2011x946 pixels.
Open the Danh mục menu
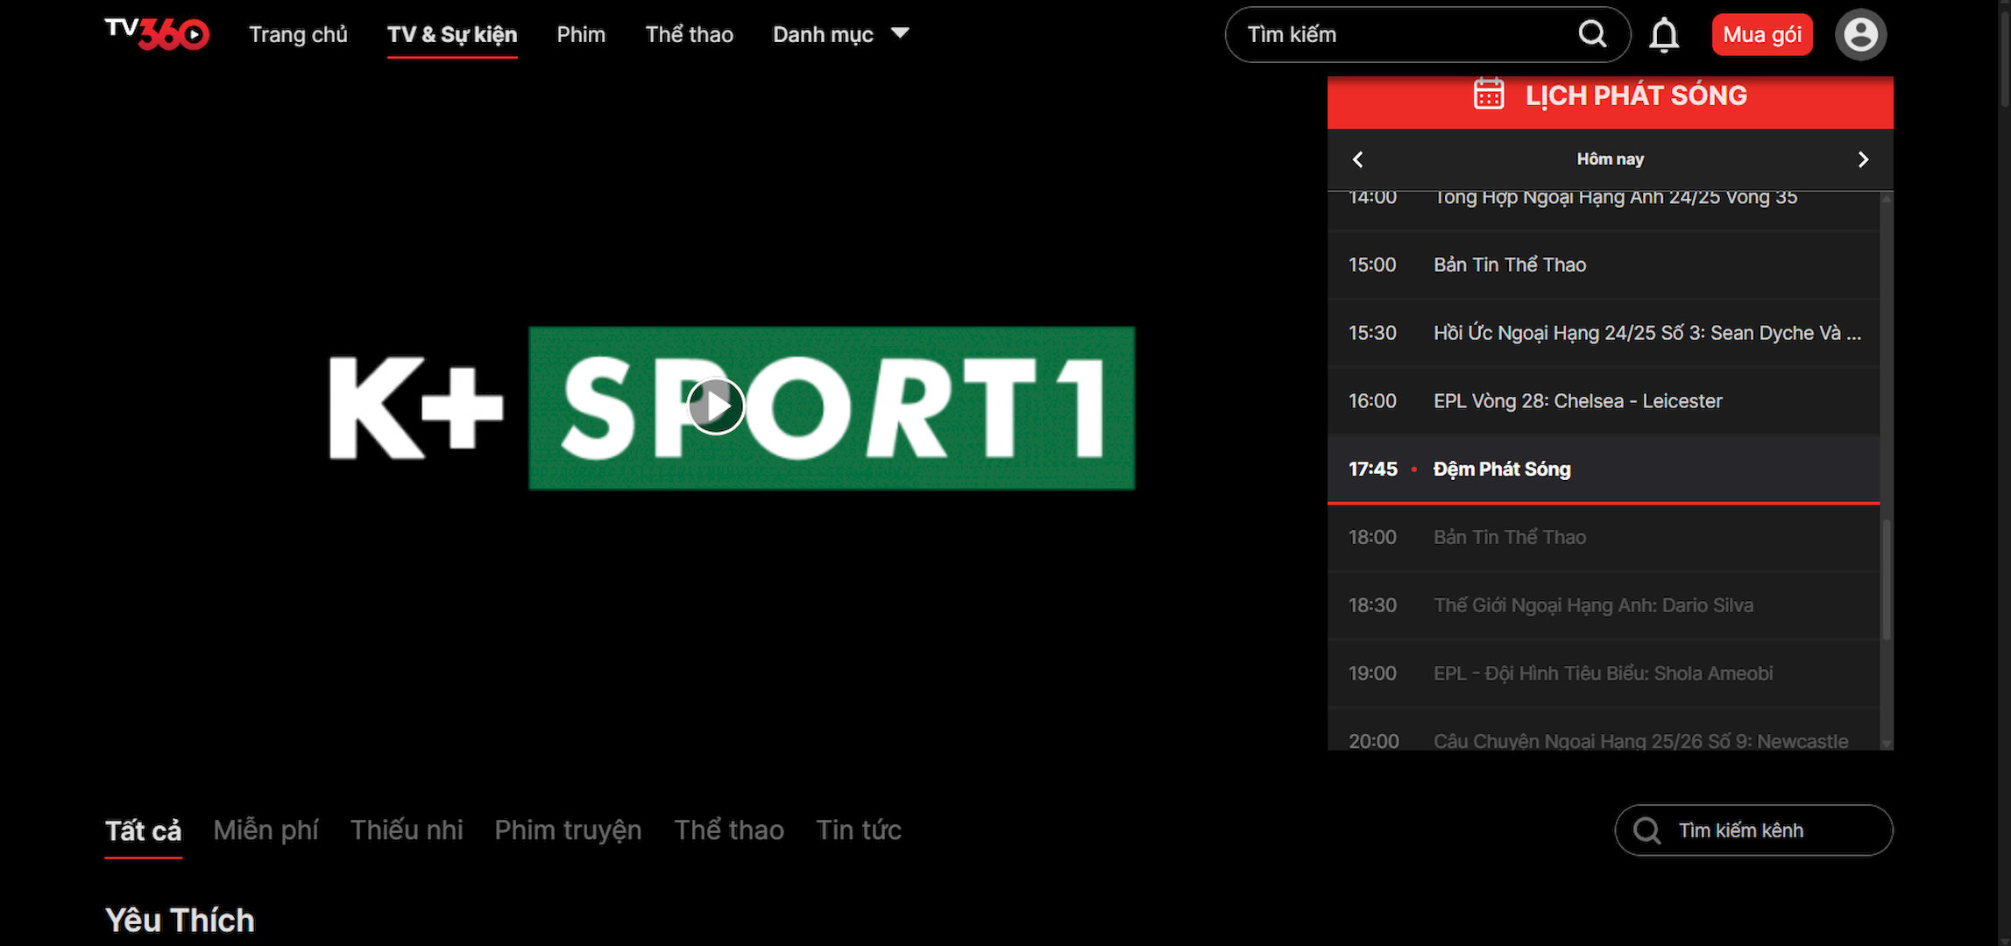click(x=823, y=34)
